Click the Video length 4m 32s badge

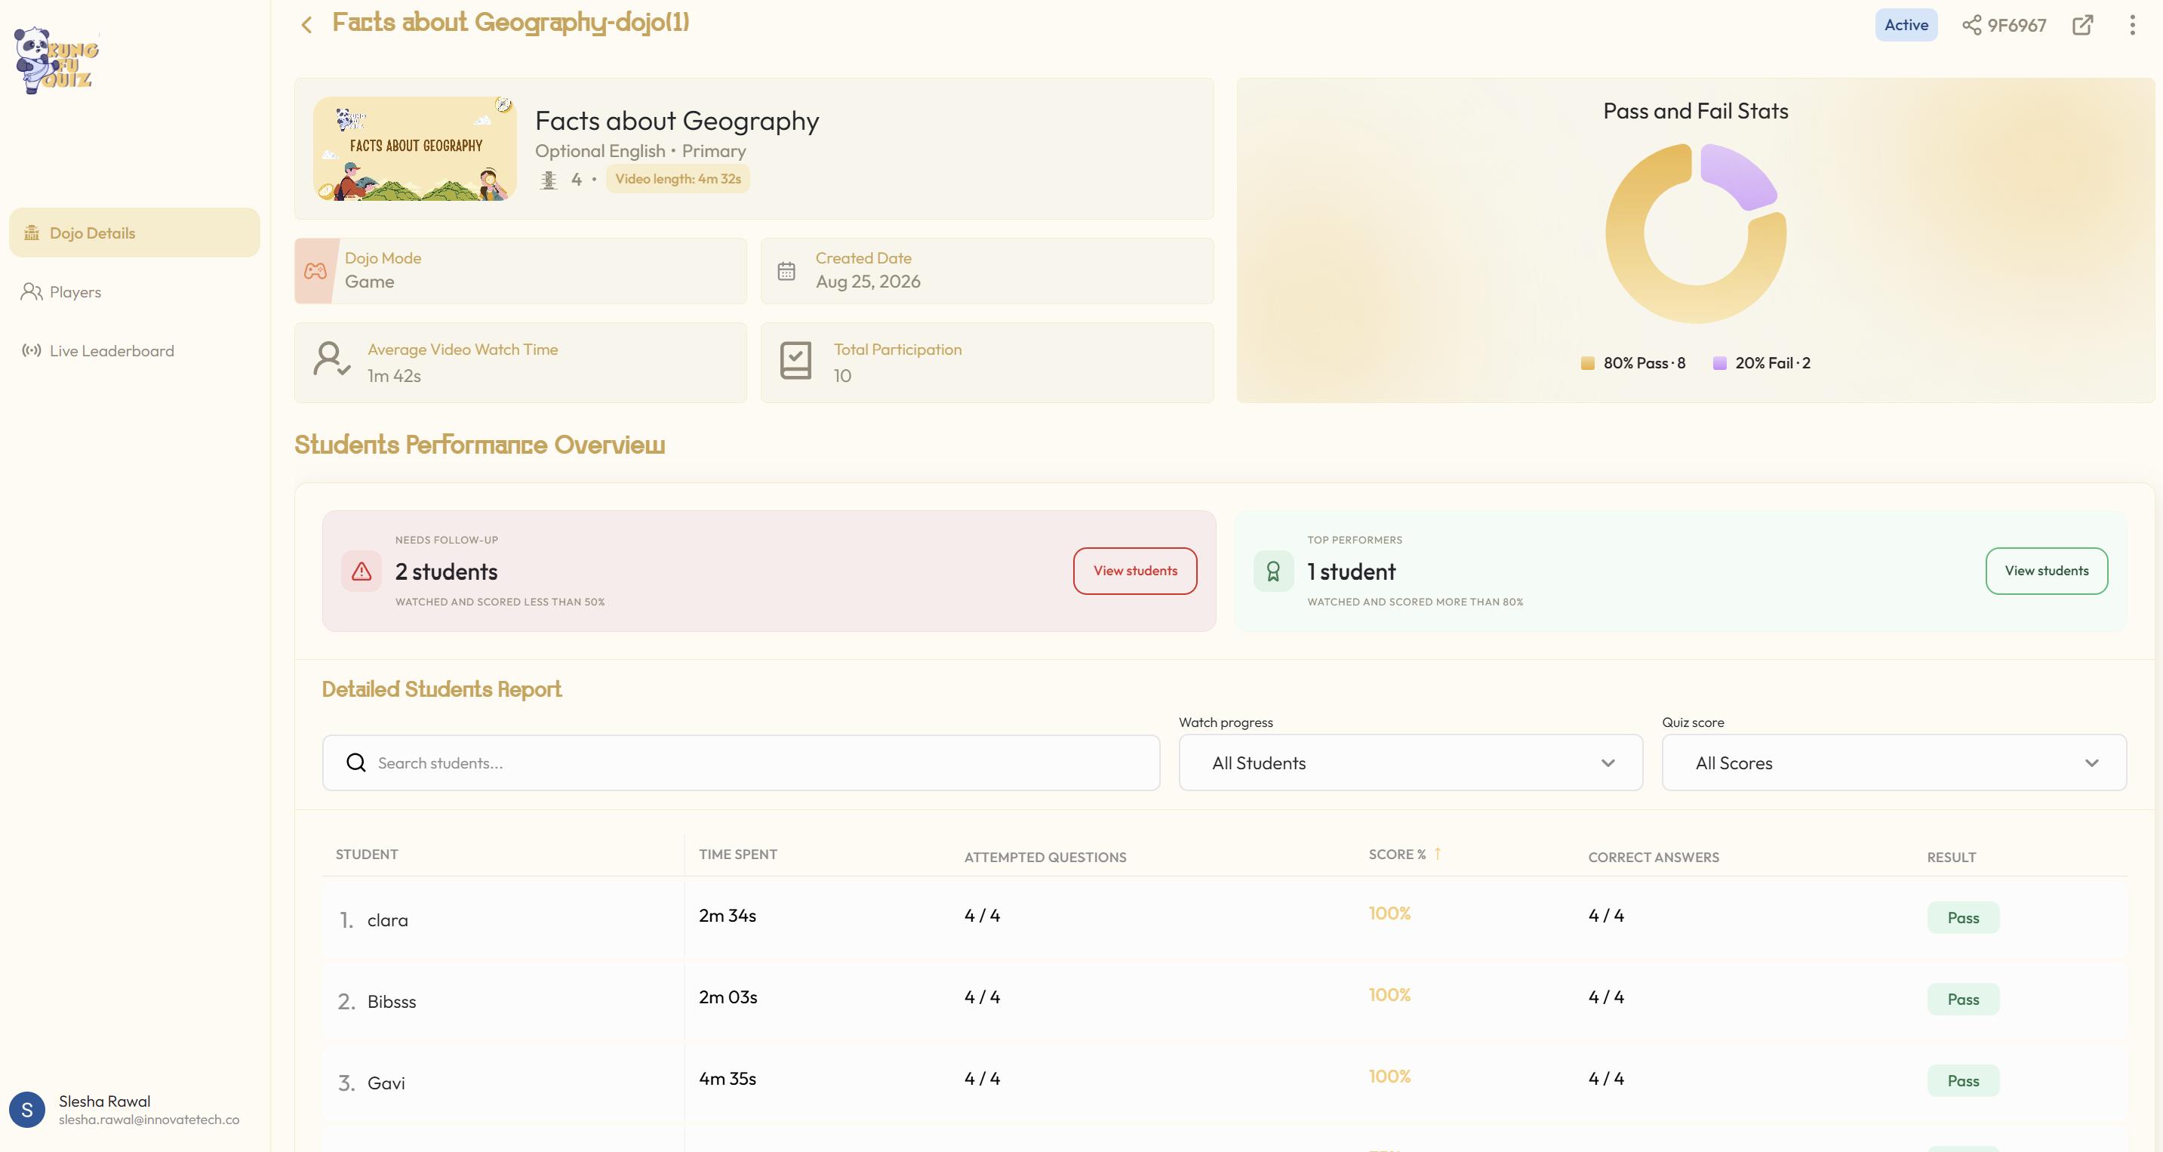[678, 179]
